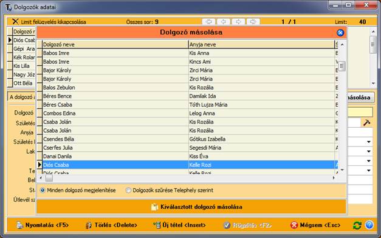381x238 pixels.
Task: Click the Nyomtatás <F5> button
Action: point(43,225)
